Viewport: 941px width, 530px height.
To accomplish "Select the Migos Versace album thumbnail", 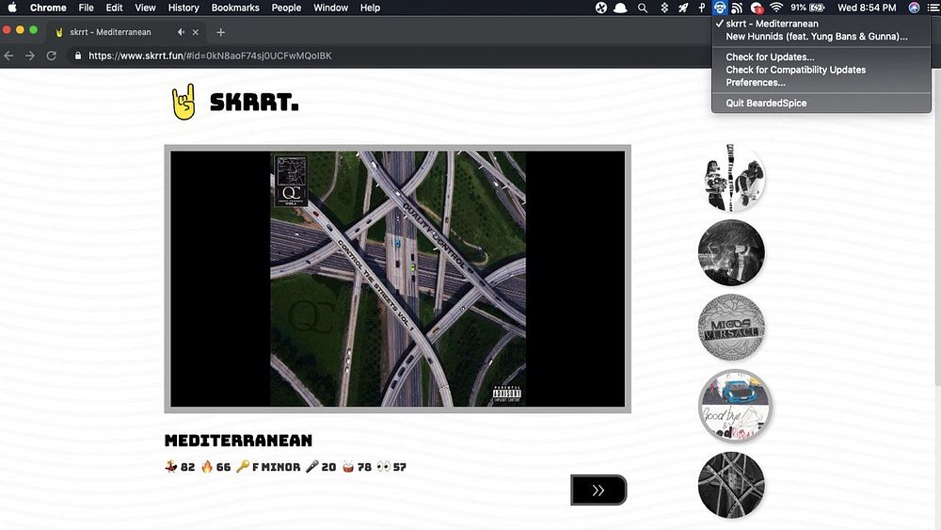I will [731, 328].
